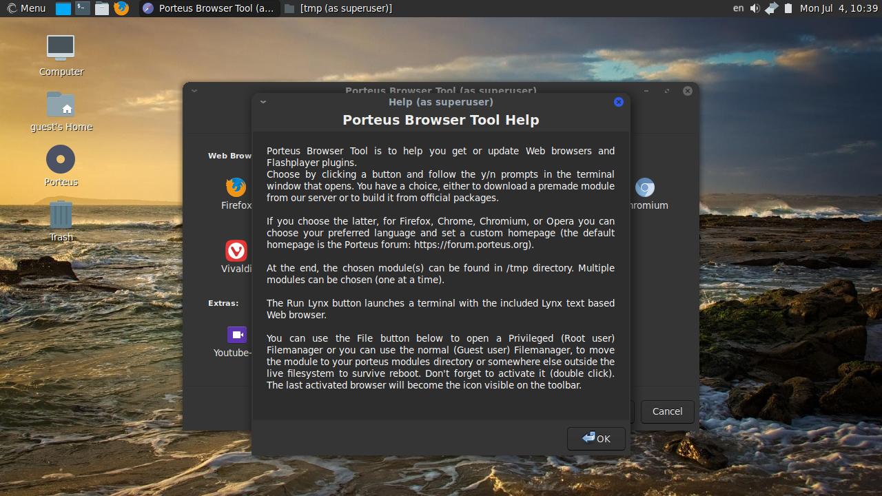The image size is (882, 496).
Task: Click OK in the Help dialog
Action: [596, 439]
